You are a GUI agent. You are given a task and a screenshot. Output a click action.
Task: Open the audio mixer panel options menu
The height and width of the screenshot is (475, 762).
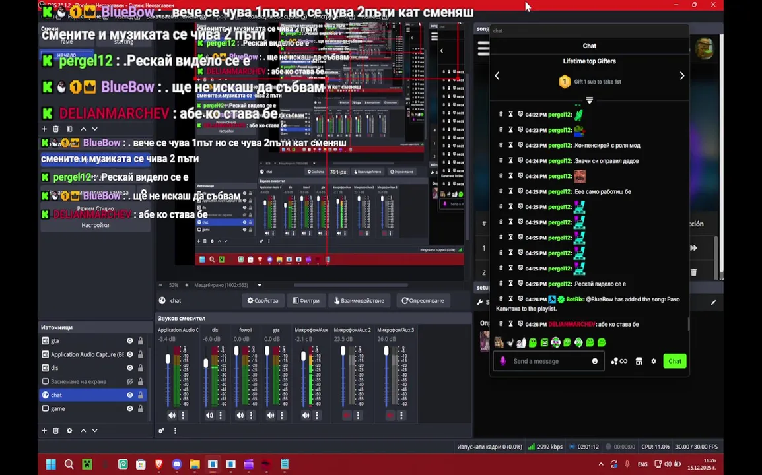pos(175,431)
